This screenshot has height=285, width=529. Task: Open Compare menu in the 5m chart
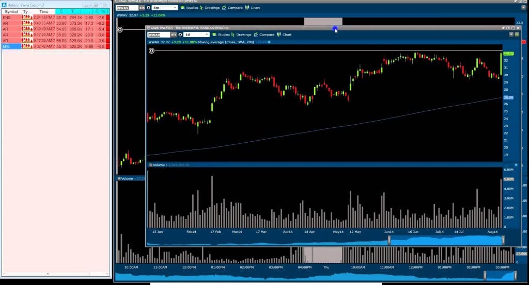[235, 7]
